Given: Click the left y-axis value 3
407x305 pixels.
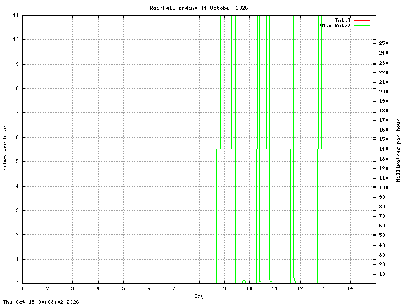Looking at the screenshot, I should pyautogui.click(x=17, y=210).
